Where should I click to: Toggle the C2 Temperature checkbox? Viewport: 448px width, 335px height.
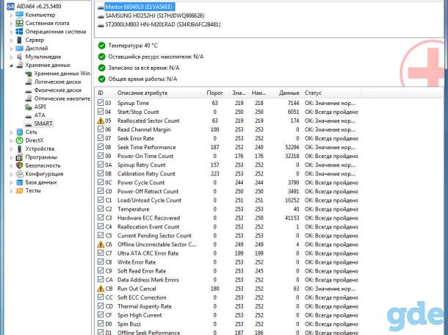101,209
